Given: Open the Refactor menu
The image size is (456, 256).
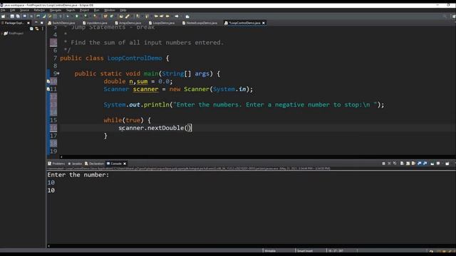Looking at the screenshot, I should pos(39,10).
